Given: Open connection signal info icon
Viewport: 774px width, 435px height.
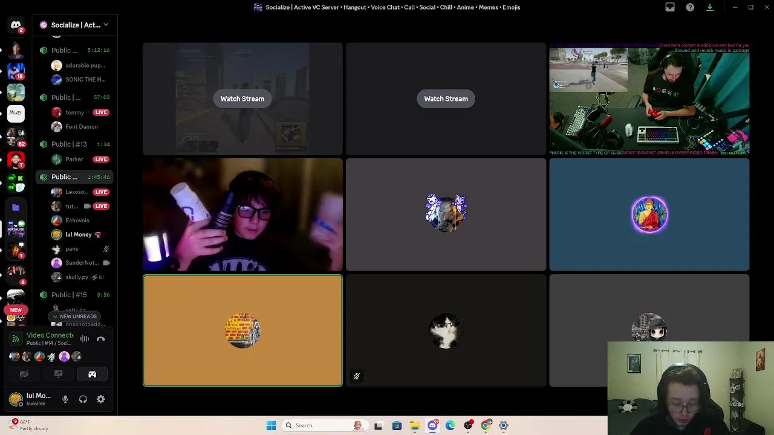Looking at the screenshot, I should tap(16, 339).
